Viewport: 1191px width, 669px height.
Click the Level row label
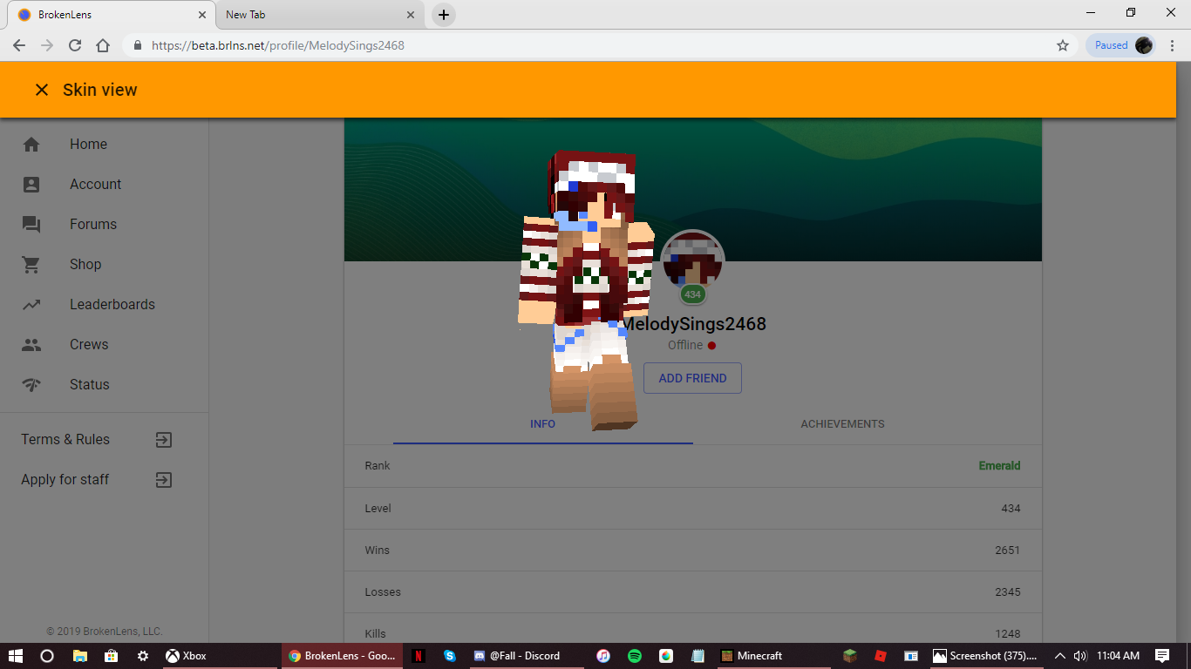tap(378, 509)
